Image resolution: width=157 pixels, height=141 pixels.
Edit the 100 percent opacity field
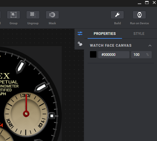point(141,55)
